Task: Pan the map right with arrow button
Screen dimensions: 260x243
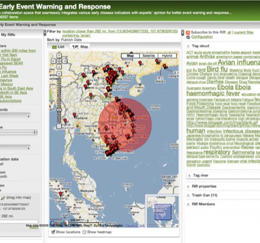Action: pyautogui.click(x=64, y=61)
